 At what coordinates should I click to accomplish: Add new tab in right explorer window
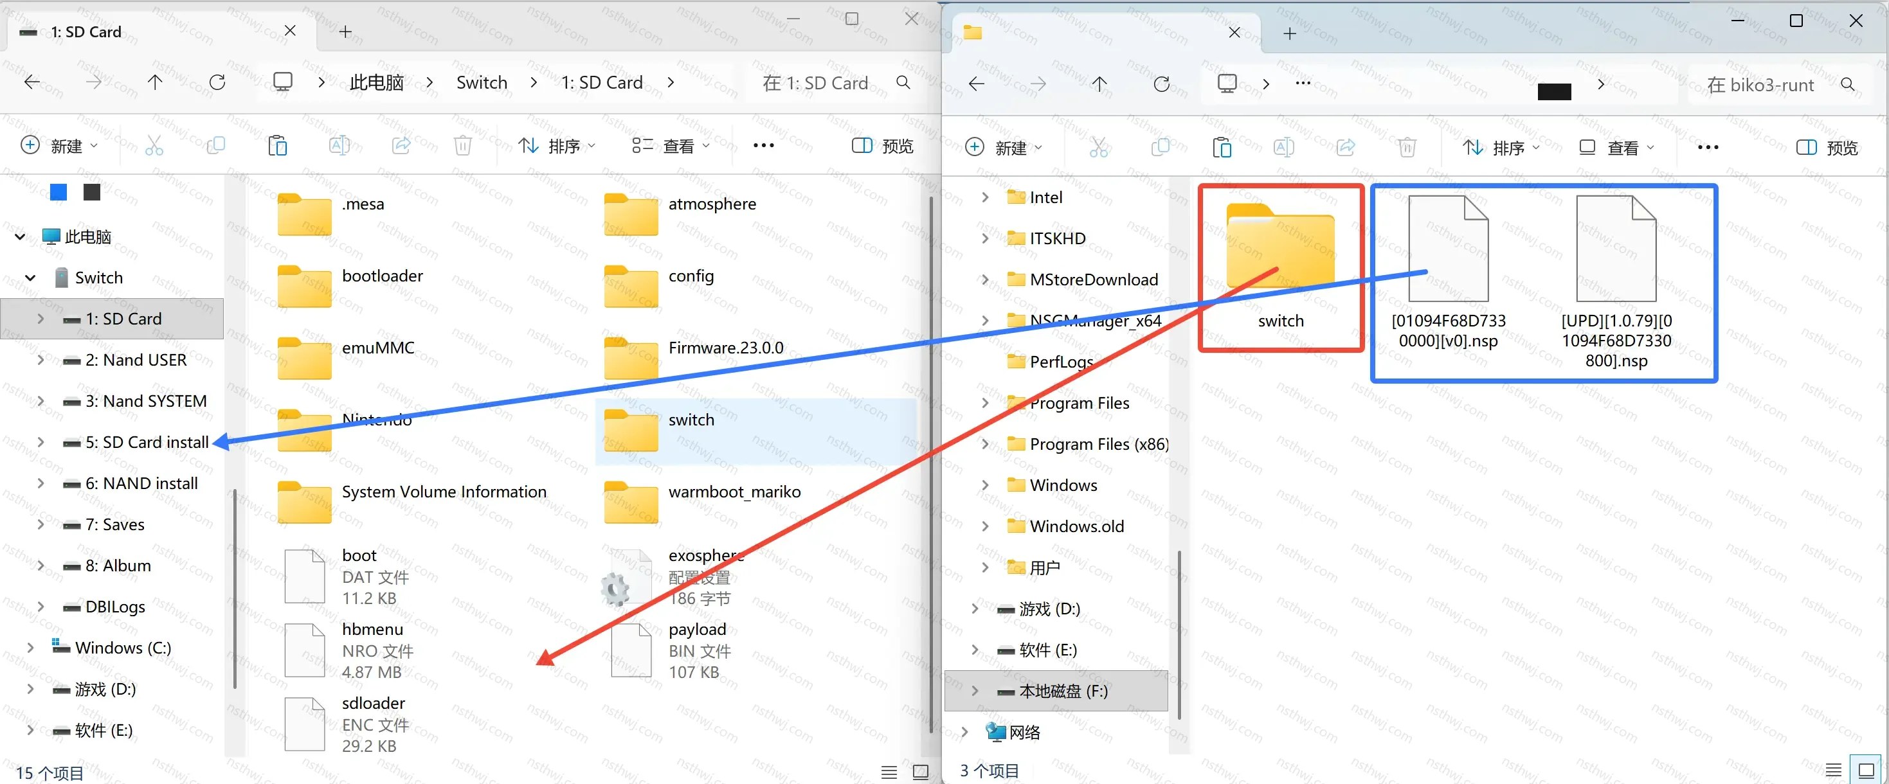pos(1289,33)
